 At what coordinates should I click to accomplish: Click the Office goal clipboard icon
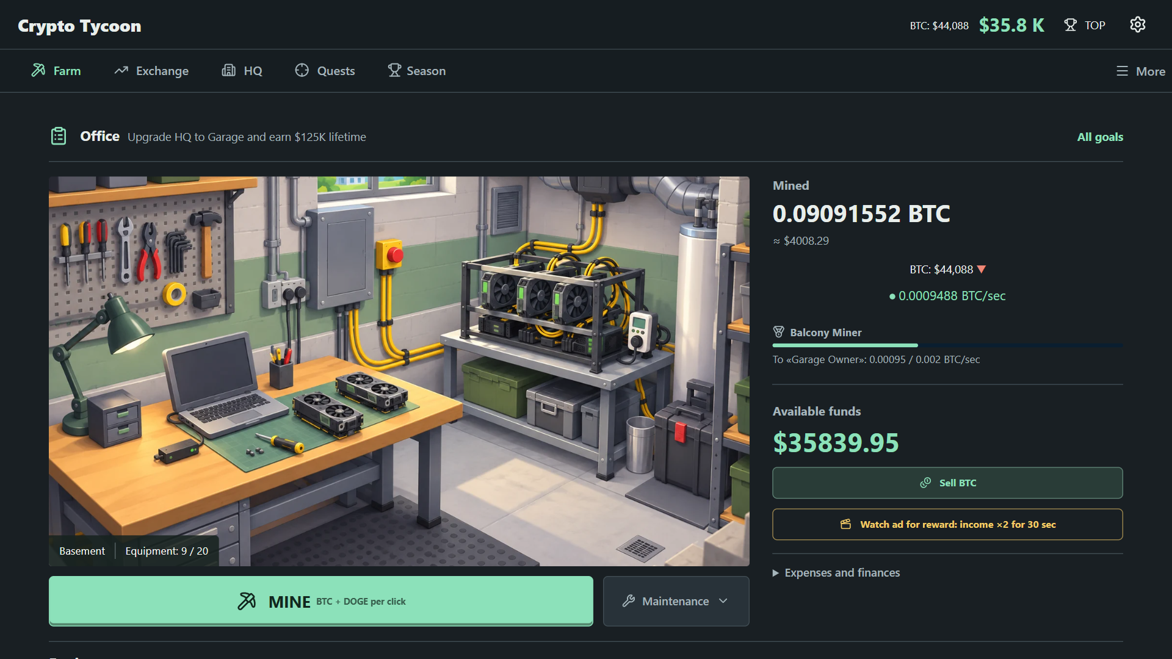[59, 136]
